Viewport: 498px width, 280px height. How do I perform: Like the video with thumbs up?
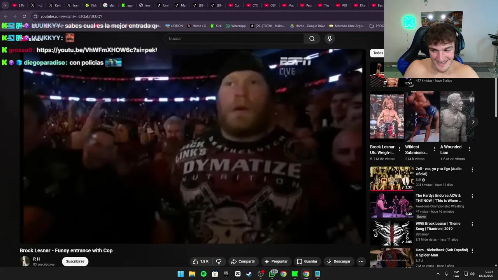coord(201,261)
